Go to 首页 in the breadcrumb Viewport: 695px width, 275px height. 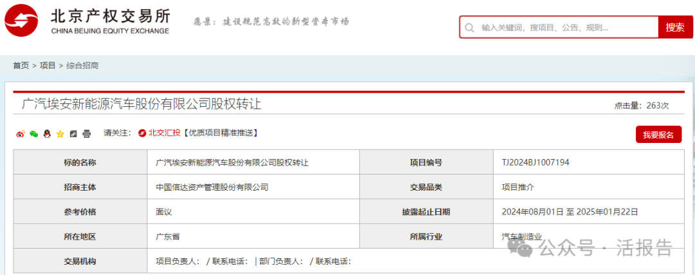tap(21, 66)
